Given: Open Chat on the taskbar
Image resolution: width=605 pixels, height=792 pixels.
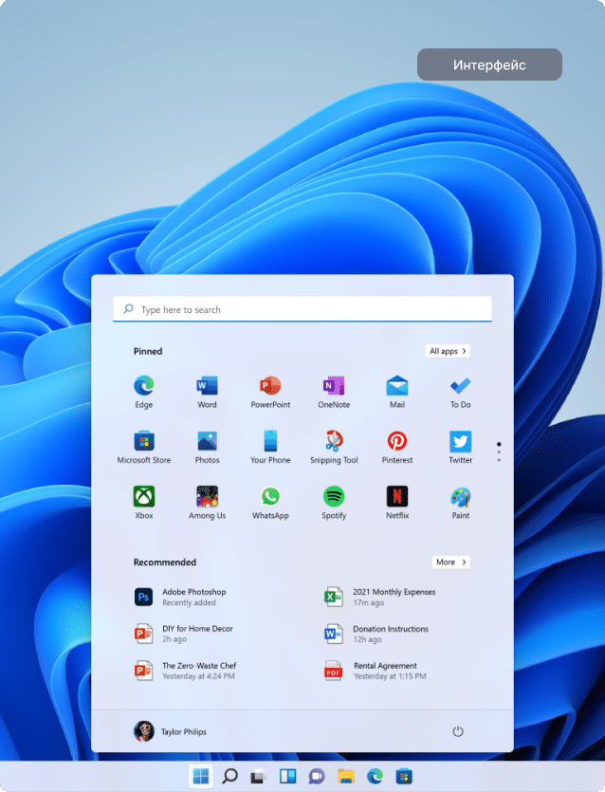Looking at the screenshot, I should [x=317, y=776].
